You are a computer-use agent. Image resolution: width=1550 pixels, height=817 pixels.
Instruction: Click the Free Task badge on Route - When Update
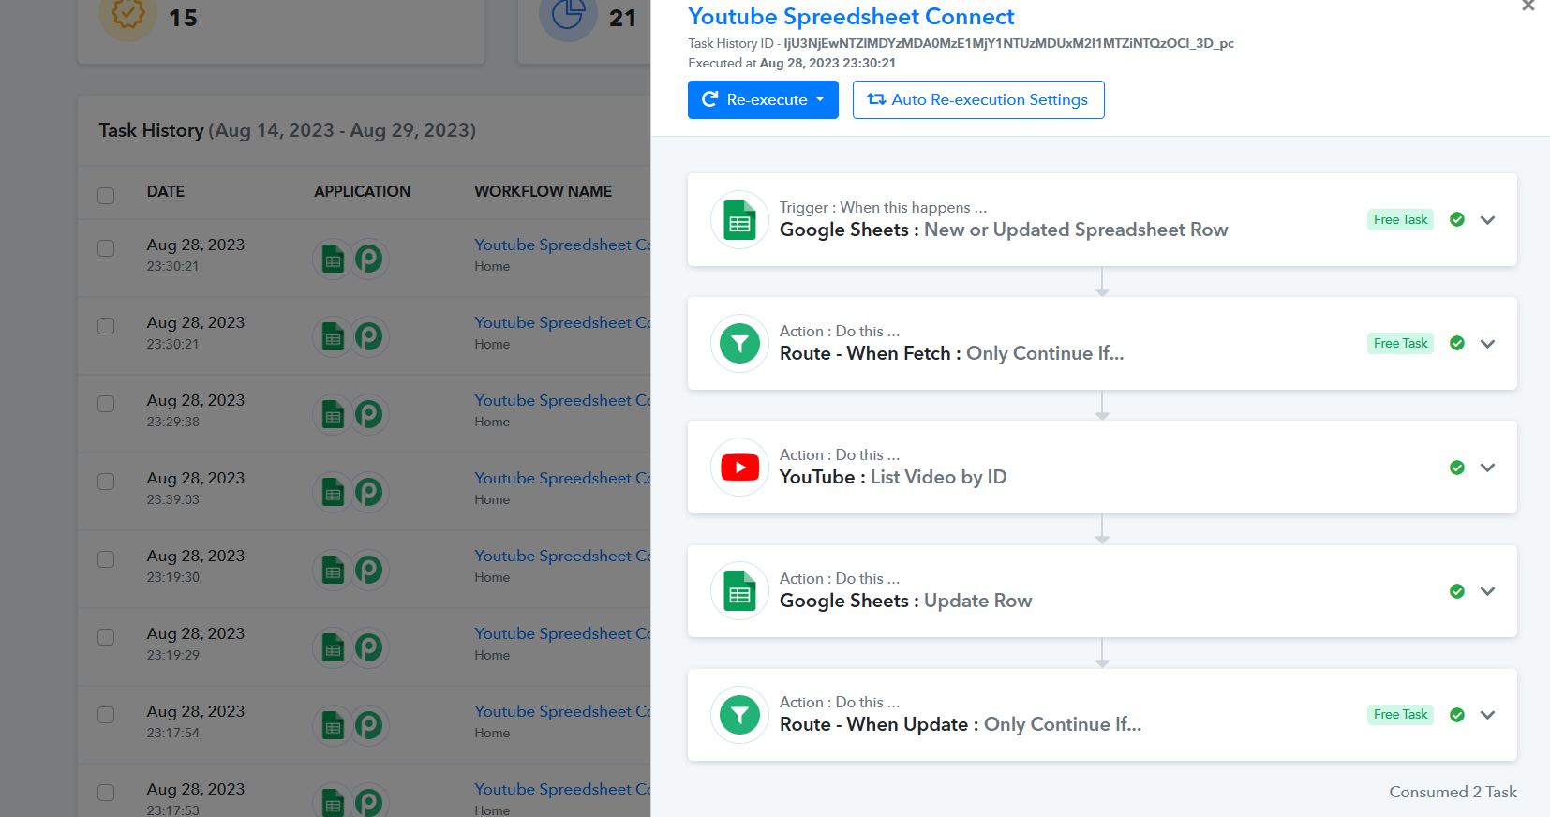(1400, 714)
